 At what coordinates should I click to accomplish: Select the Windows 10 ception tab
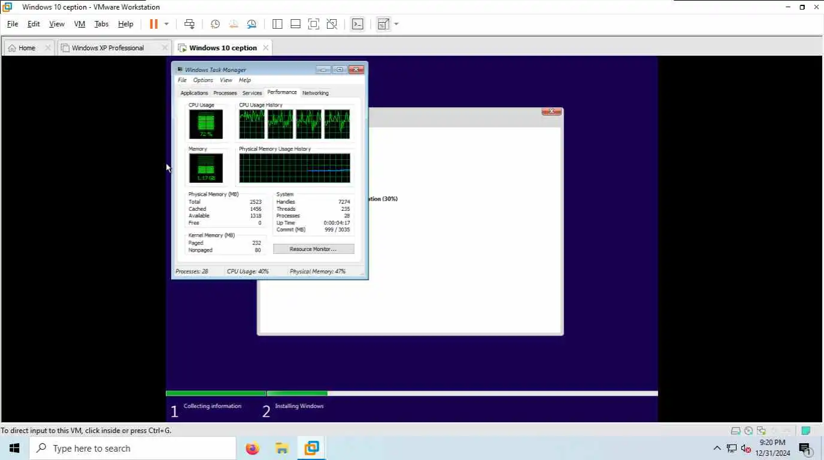[223, 48]
